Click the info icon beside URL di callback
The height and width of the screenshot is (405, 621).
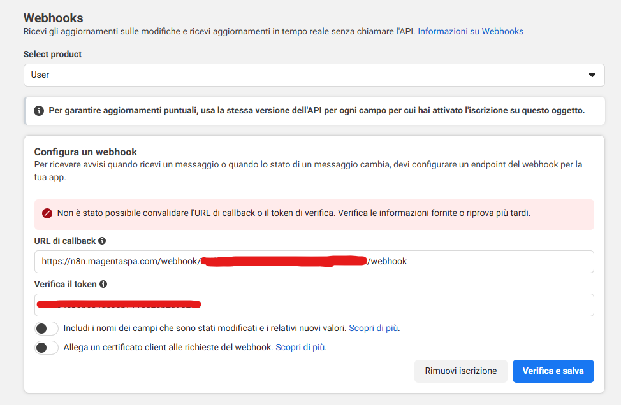click(x=102, y=241)
